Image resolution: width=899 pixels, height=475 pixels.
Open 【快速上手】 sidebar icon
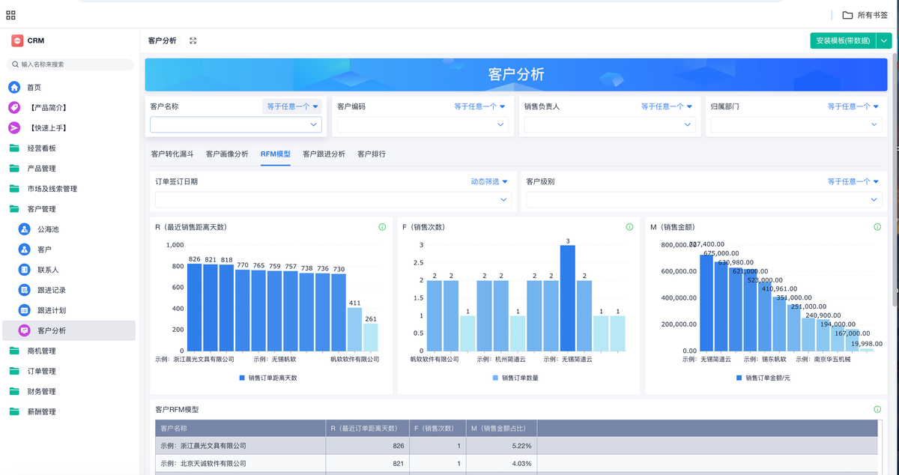[14, 127]
